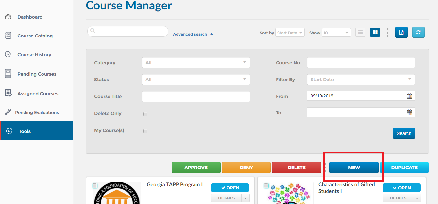Image resolution: width=438 pixels, height=204 pixels.
Task: Open the Category dropdown
Action: click(196, 63)
